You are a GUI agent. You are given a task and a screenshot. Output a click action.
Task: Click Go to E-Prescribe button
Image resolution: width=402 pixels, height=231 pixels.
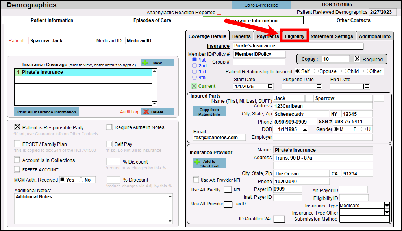261,5
